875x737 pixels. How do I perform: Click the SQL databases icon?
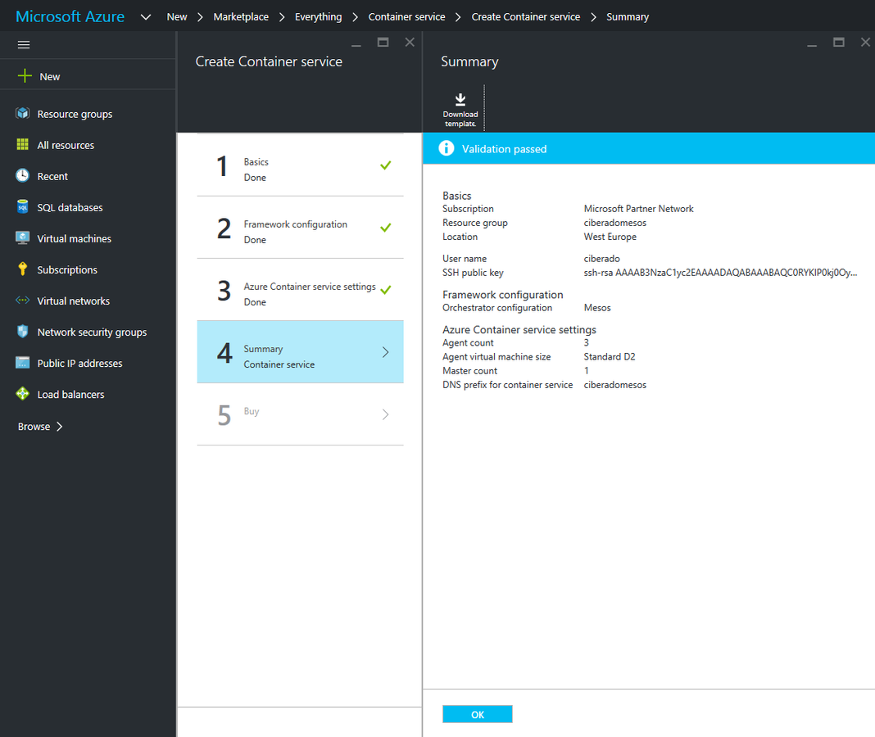(x=22, y=207)
